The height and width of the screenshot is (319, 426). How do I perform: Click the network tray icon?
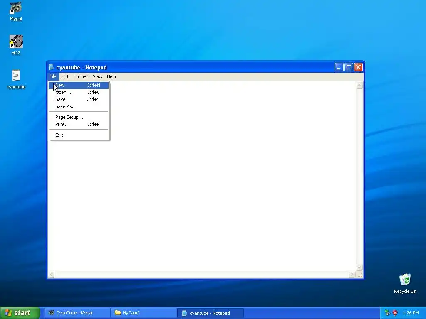click(x=387, y=313)
